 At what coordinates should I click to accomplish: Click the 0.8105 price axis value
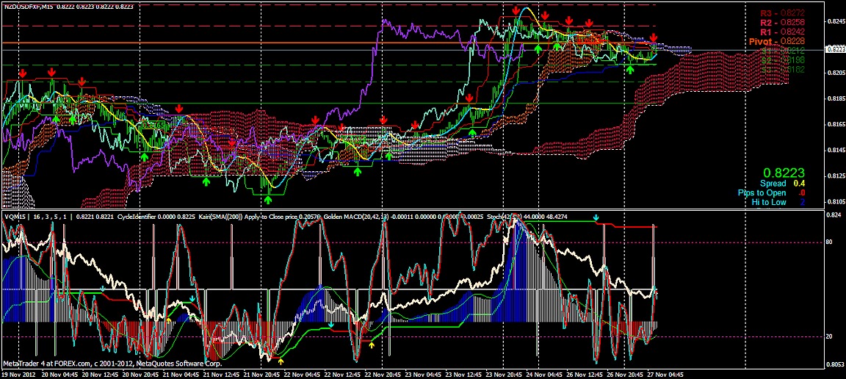click(x=835, y=202)
